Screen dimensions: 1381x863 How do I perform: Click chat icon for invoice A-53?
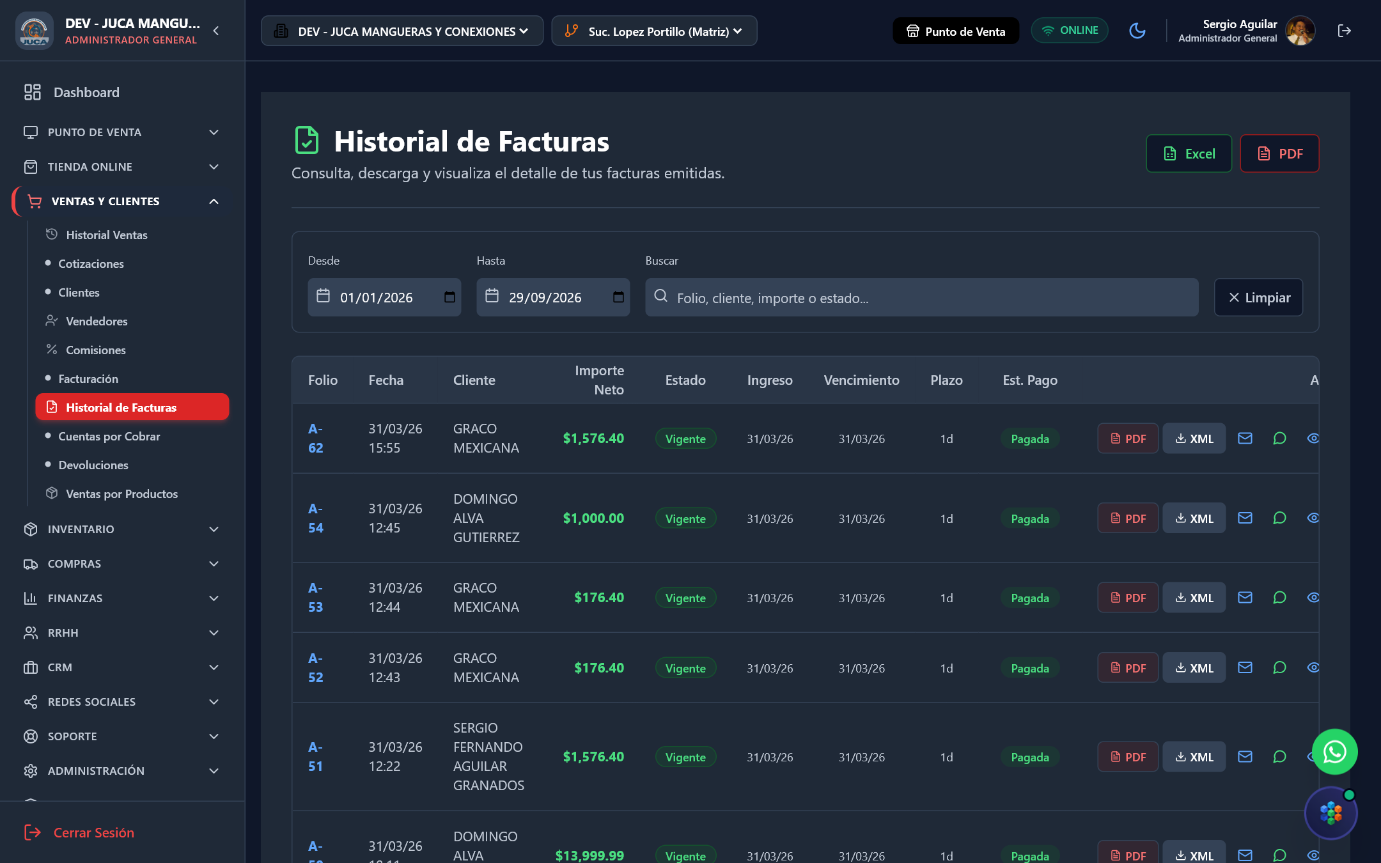point(1279,598)
